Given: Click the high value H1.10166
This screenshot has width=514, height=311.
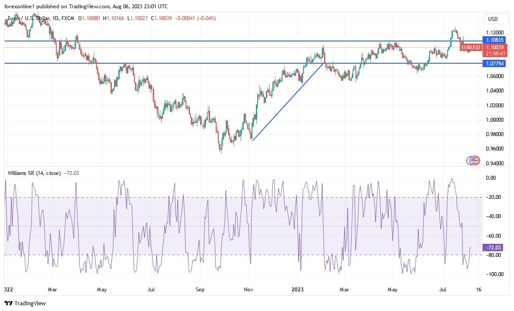Looking at the screenshot, I should (114, 18).
